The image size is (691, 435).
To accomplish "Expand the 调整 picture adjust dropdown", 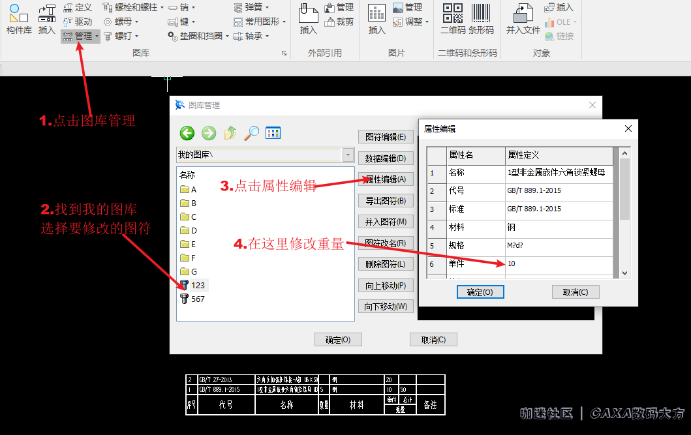I will pos(427,22).
